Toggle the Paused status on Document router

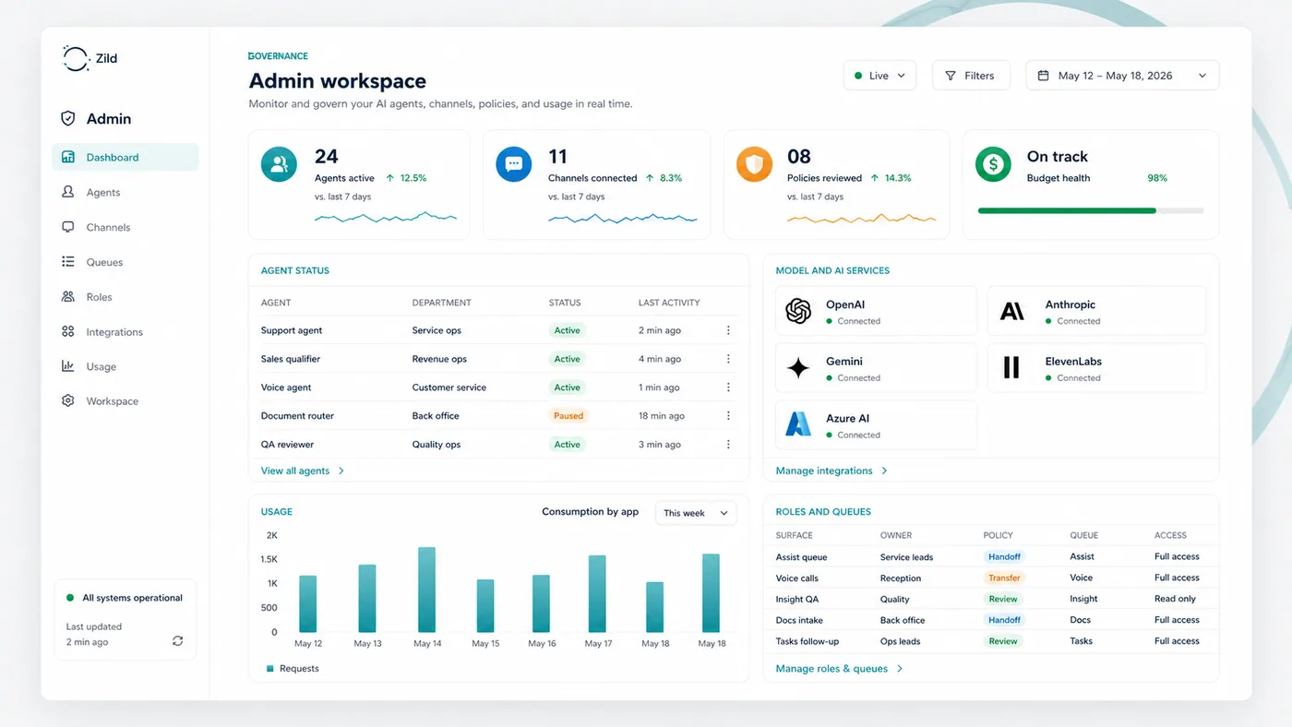(x=568, y=415)
